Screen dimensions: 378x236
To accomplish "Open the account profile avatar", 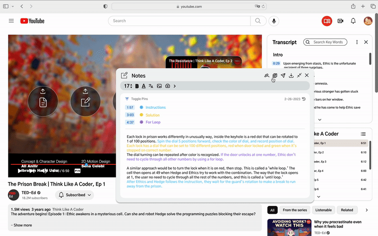I will click(x=368, y=21).
